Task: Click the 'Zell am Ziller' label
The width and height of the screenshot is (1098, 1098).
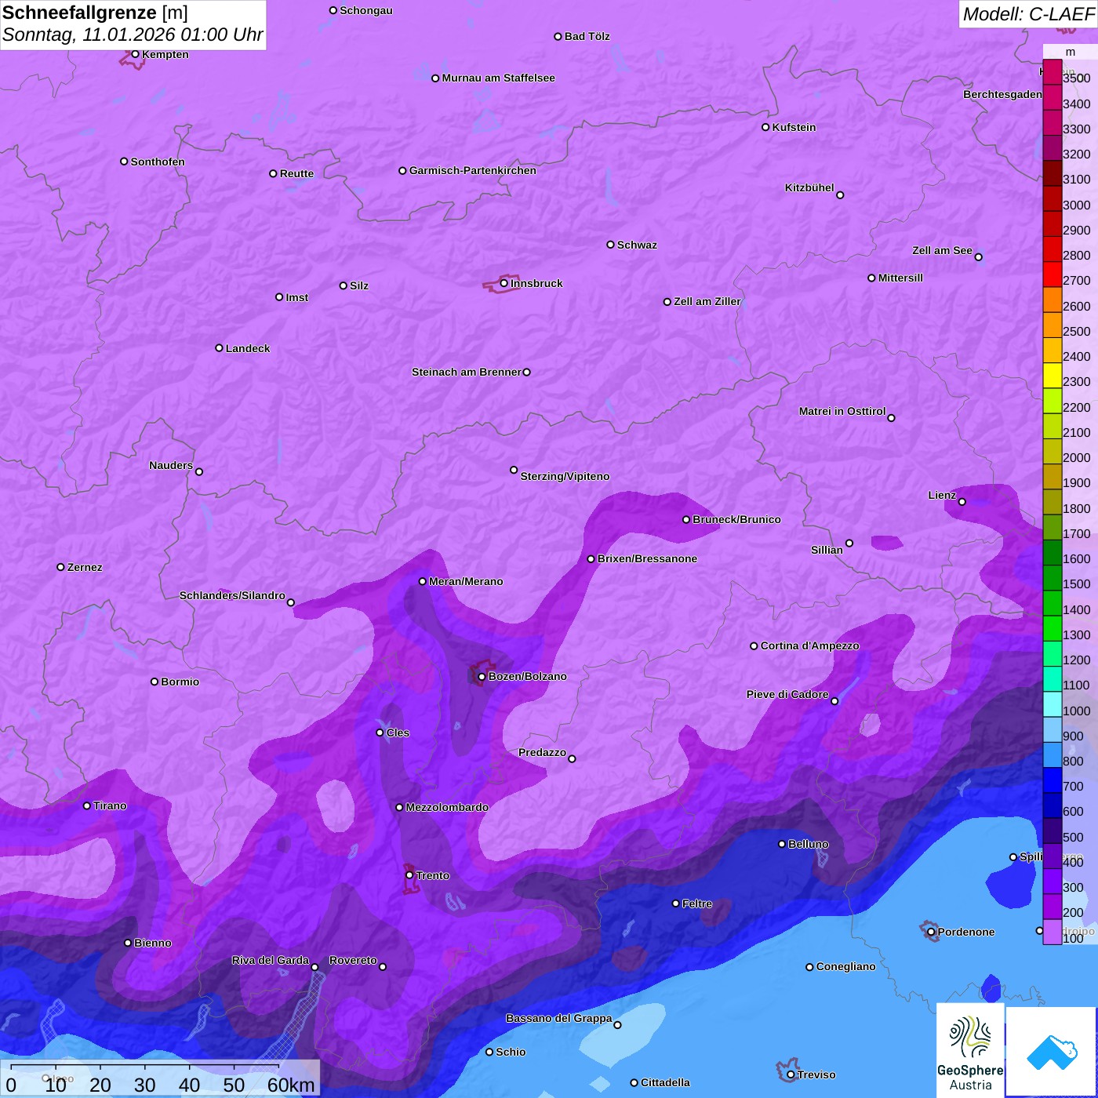Action: tap(707, 301)
